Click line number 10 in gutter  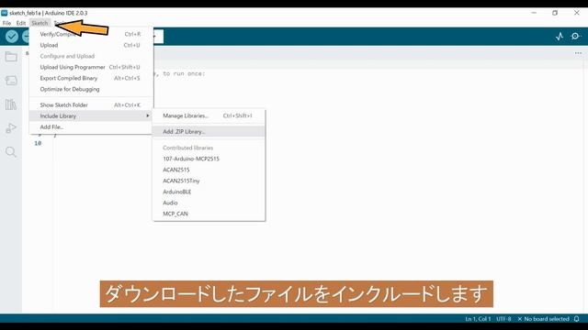tap(38, 143)
